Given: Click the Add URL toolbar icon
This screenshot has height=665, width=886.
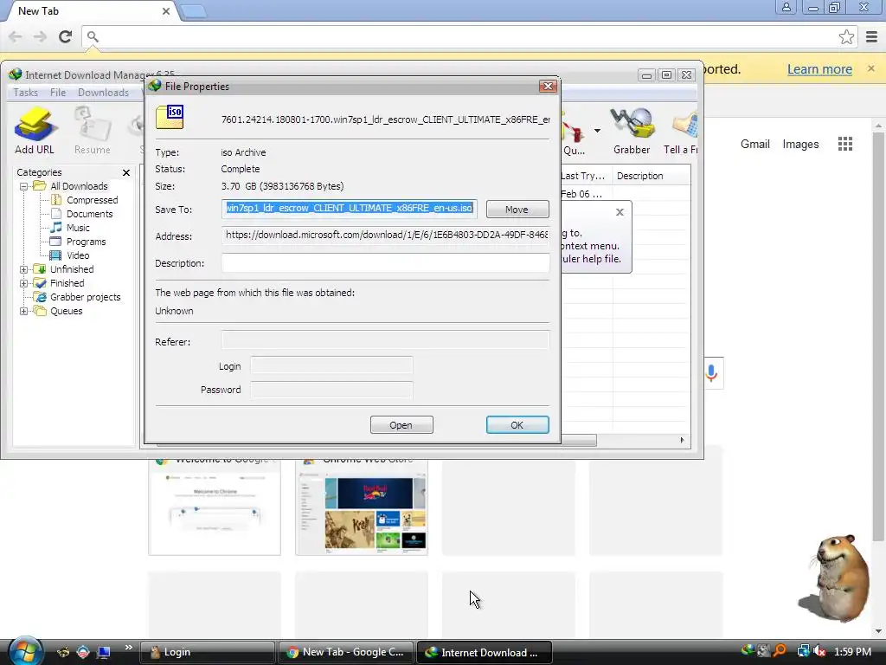Looking at the screenshot, I should click(35, 131).
